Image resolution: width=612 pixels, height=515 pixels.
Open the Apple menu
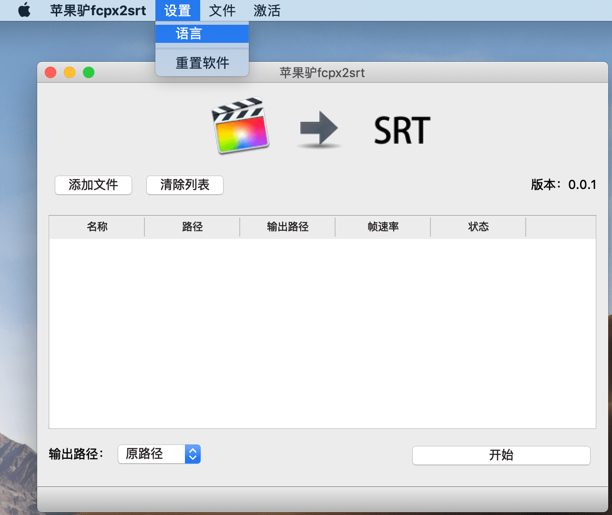[x=24, y=10]
